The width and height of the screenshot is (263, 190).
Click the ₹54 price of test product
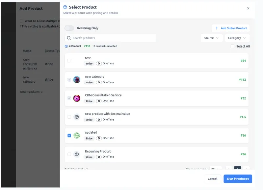click(x=243, y=61)
